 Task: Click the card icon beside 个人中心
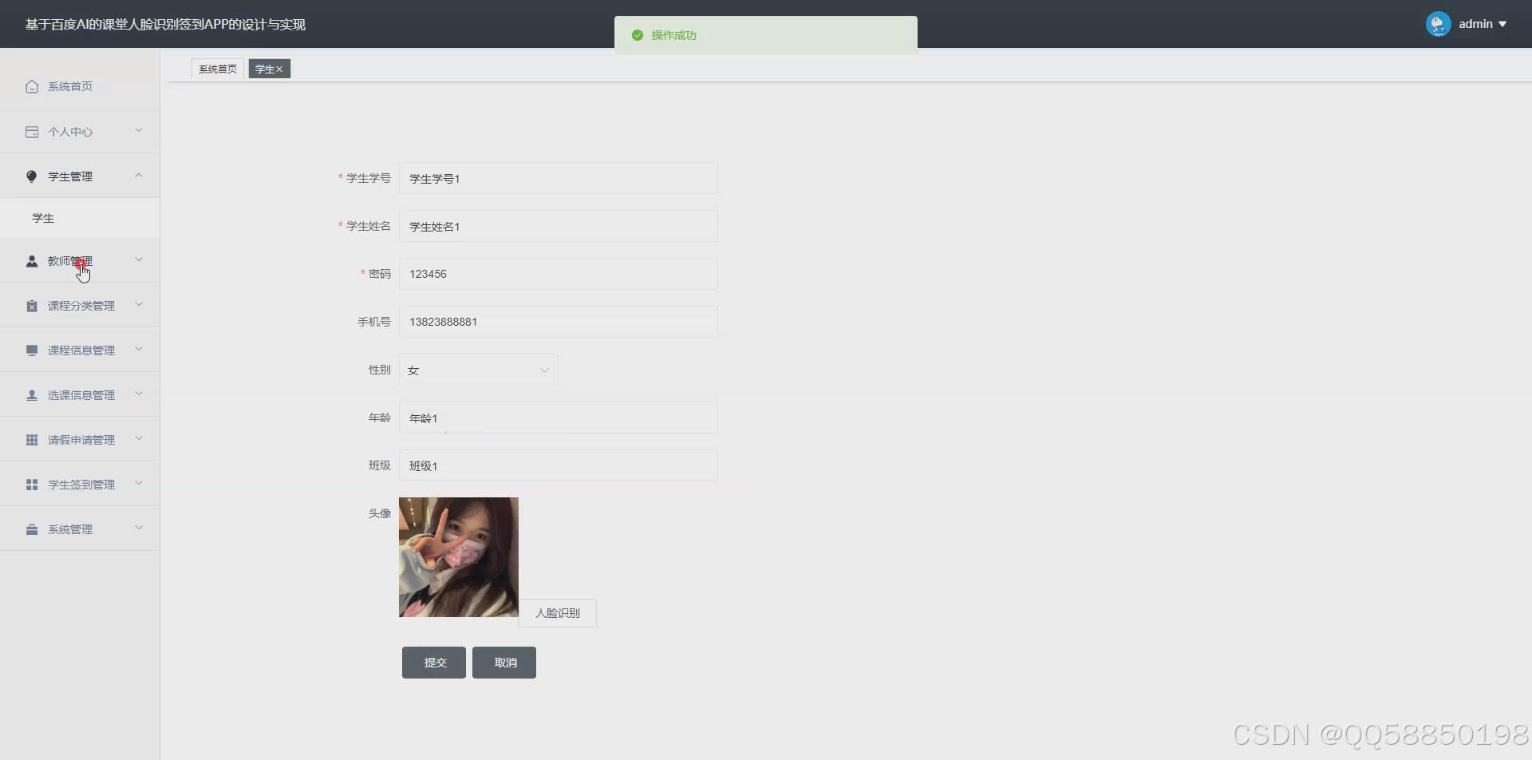32,132
